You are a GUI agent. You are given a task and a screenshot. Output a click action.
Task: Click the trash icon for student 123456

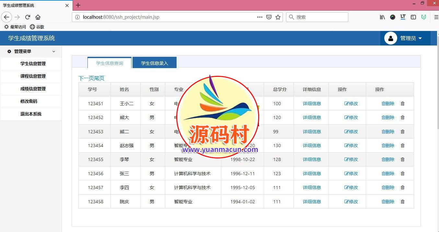(402, 174)
